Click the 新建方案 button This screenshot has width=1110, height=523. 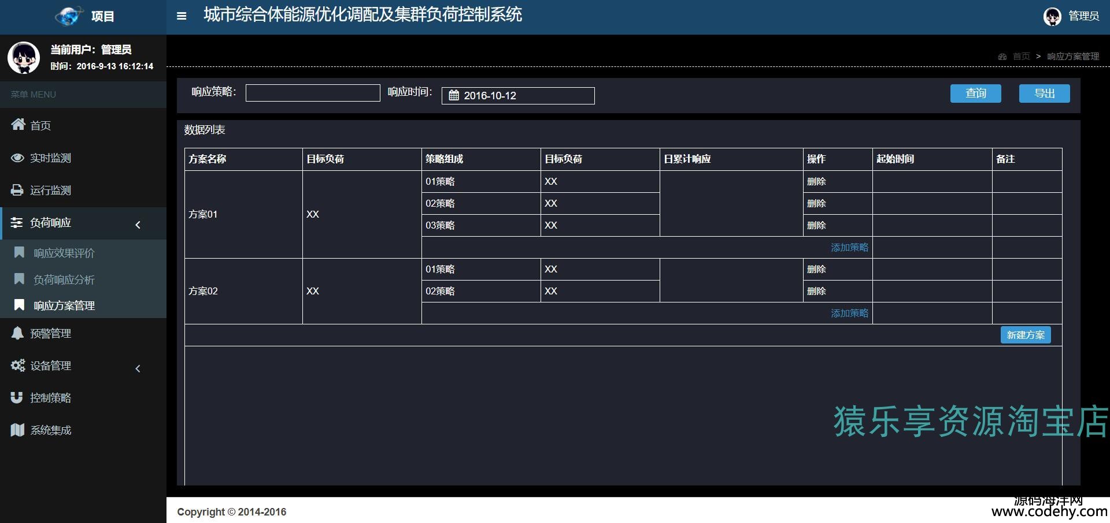pos(1026,335)
